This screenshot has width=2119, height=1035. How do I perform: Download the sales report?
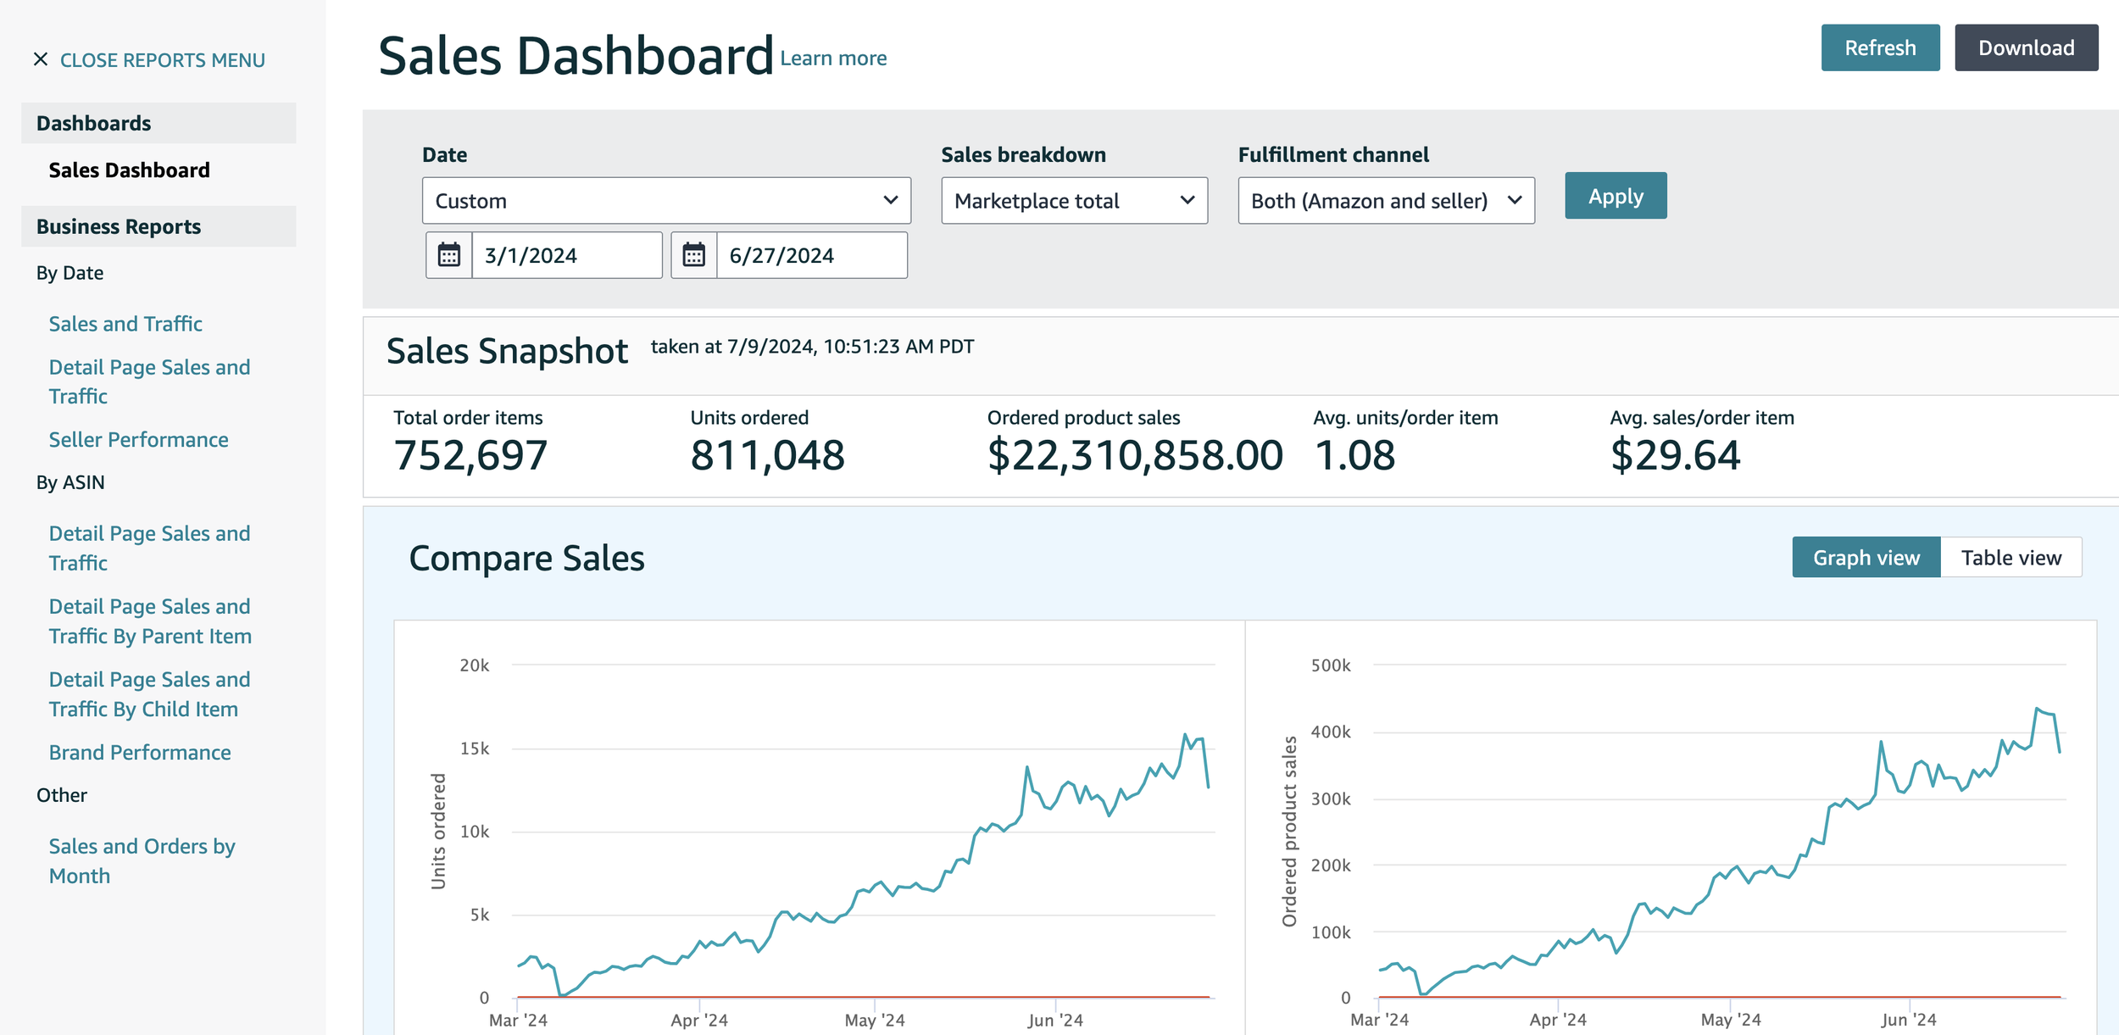(2027, 47)
